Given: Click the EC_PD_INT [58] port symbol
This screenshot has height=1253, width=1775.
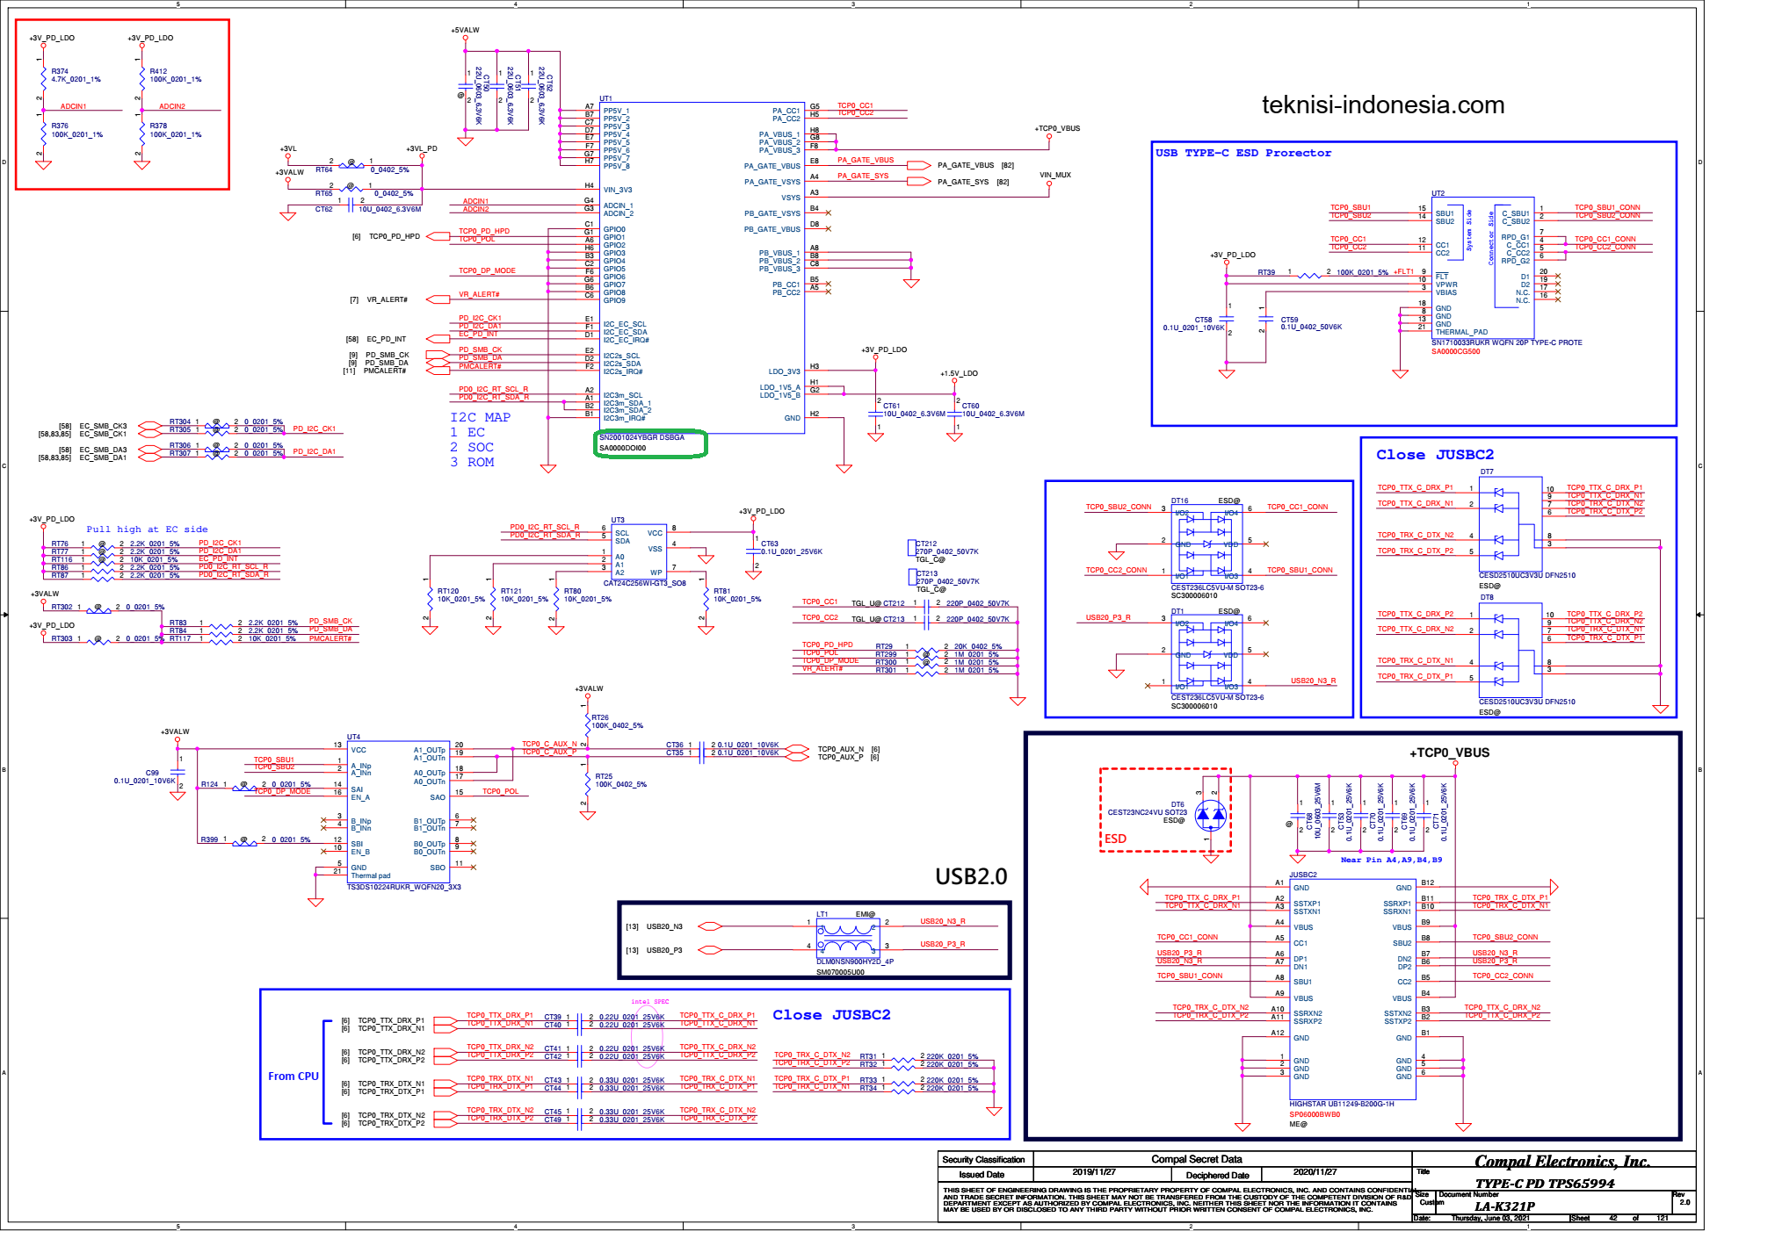Looking at the screenshot, I should point(438,339).
